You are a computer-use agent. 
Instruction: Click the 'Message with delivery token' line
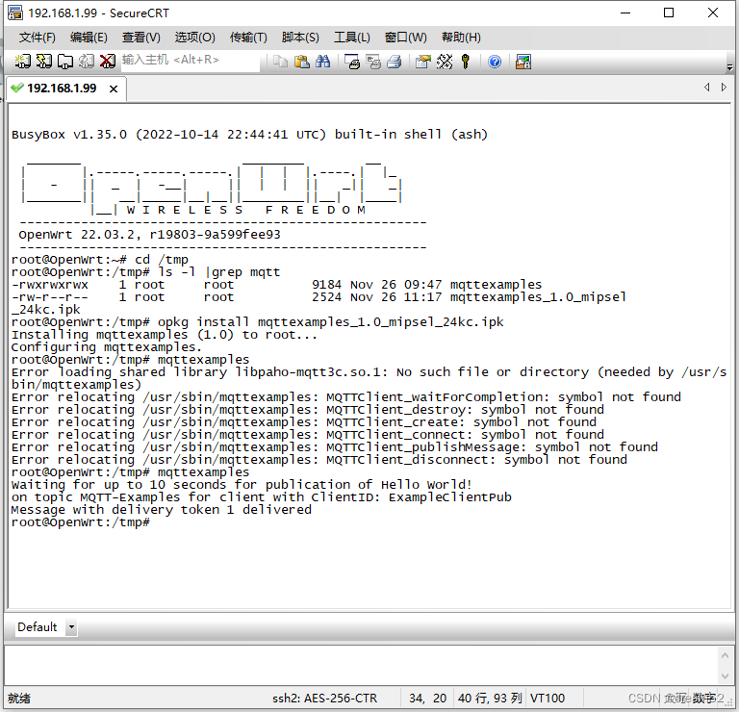tap(162, 509)
